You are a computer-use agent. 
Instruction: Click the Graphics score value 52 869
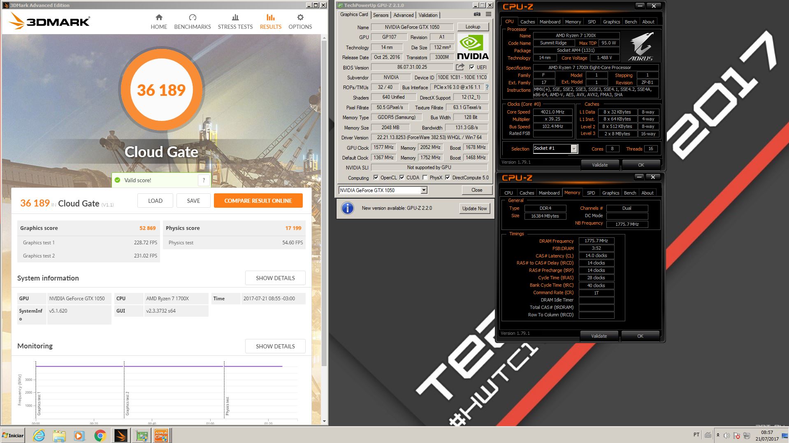(147, 228)
